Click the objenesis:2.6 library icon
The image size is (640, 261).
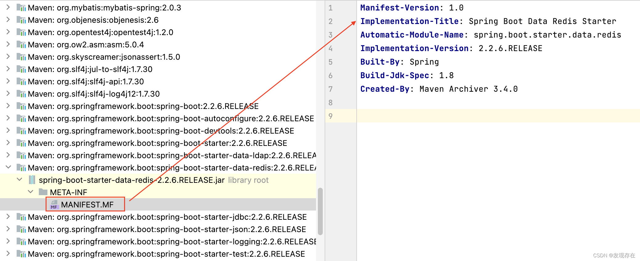coord(21,20)
